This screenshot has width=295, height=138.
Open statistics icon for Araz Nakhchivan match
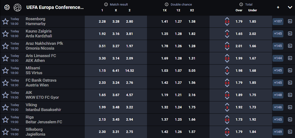[290, 46]
